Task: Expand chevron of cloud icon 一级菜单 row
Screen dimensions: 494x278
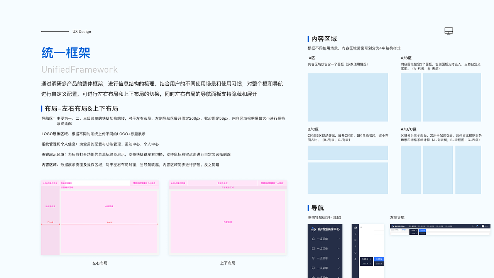Action: pyautogui.click(x=338, y=239)
